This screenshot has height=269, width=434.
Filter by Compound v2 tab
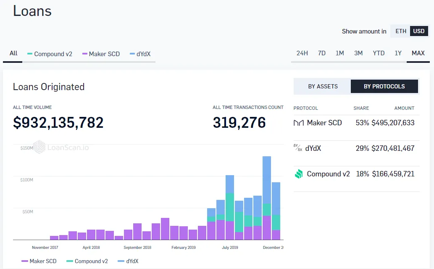coord(50,54)
